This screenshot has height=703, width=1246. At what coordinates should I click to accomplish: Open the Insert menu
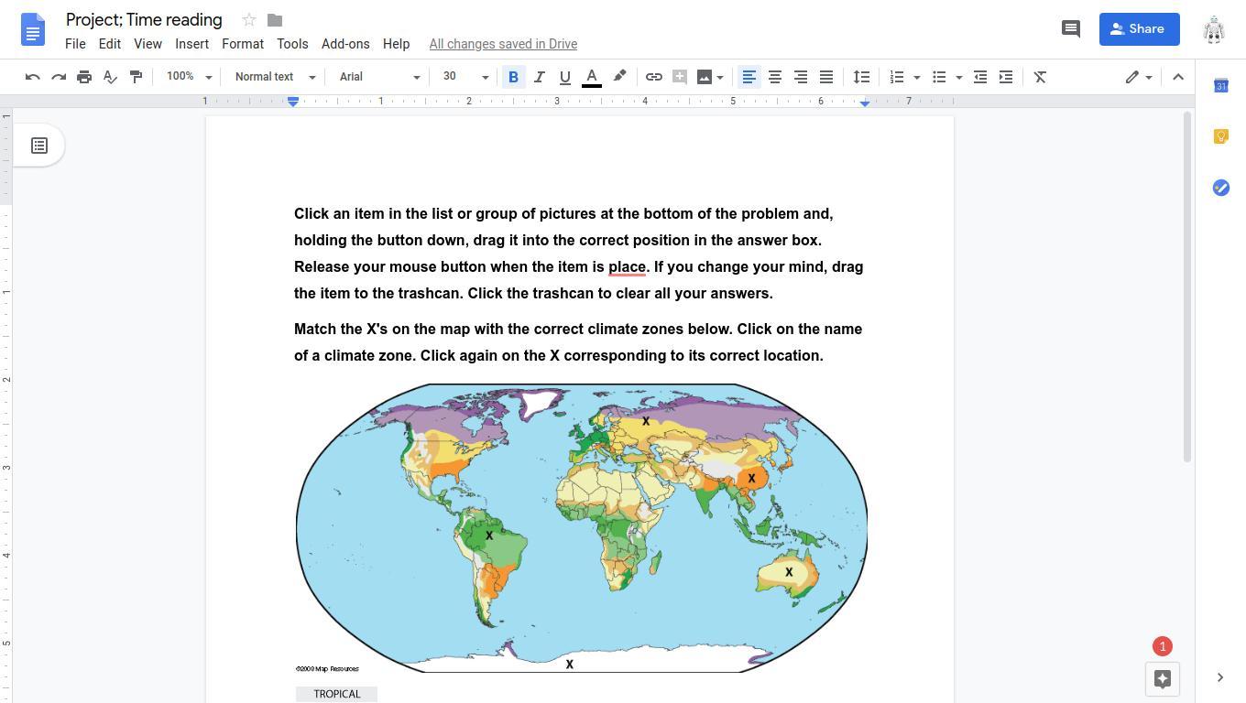tap(191, 44)
